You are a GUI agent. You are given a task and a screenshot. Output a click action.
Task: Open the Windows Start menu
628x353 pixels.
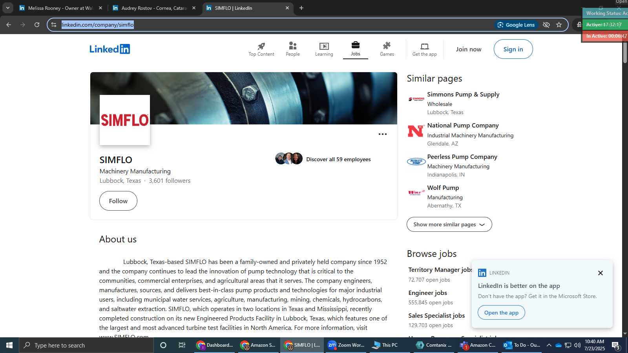point(9,345)
